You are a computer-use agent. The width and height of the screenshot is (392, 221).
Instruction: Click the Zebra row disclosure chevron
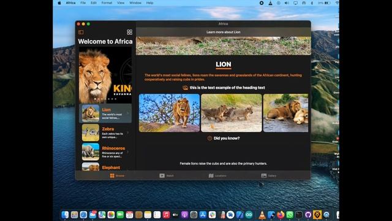click(128, 133)
